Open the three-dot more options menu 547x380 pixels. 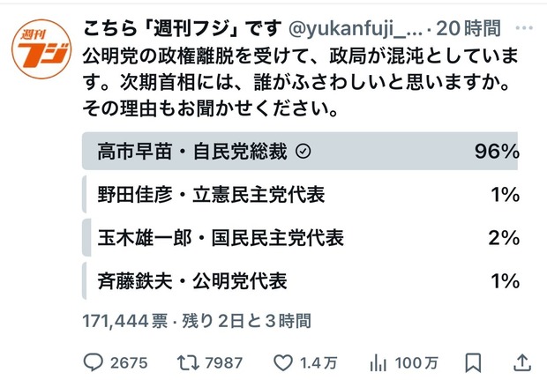524,28
